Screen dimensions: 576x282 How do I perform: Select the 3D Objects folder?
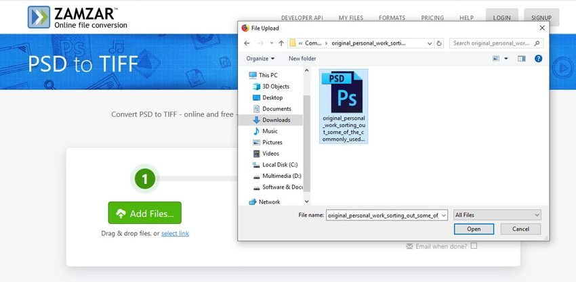click(x=275, y=87)
